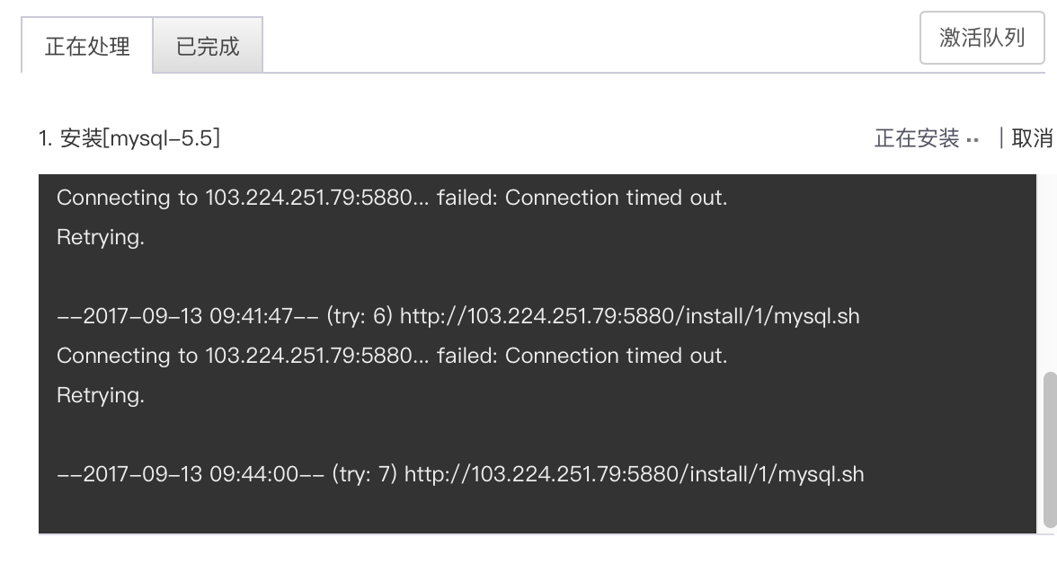This screenshot has width=1057, height=564.
Task: Click the Connecting failed line below try: 6
Action: pos(392,355)
